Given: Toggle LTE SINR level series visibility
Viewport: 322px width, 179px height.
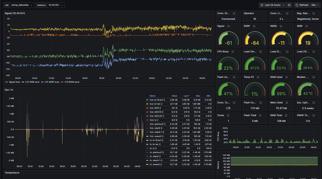Looking at the screenshot, I should pyautogui.click(x=32, y=82).
